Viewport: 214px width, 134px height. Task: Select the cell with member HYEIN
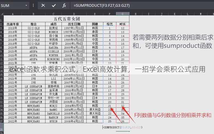pos(53,121)
